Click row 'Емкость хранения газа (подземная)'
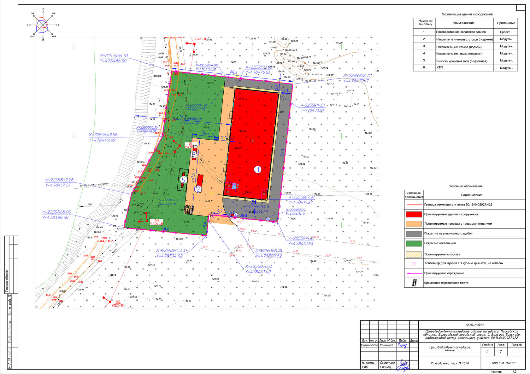This screenshot has width=530, height=374. point(465,60)
